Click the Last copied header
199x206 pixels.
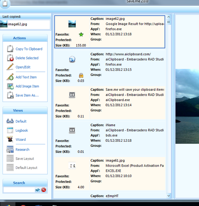25,16
